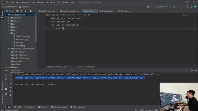Select Donal Trump.jpg in project tree
This screenshot has width=198, height=111.
point(23,36)
